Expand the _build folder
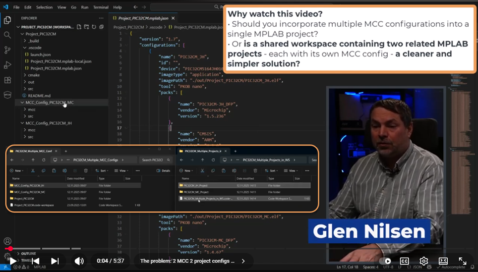This screenshot has width=478, height=272. [x=33, y=41]
